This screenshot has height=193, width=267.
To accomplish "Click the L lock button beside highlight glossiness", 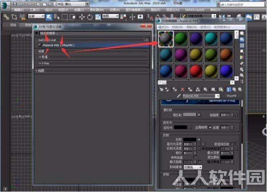I will [x=203, y=144].
